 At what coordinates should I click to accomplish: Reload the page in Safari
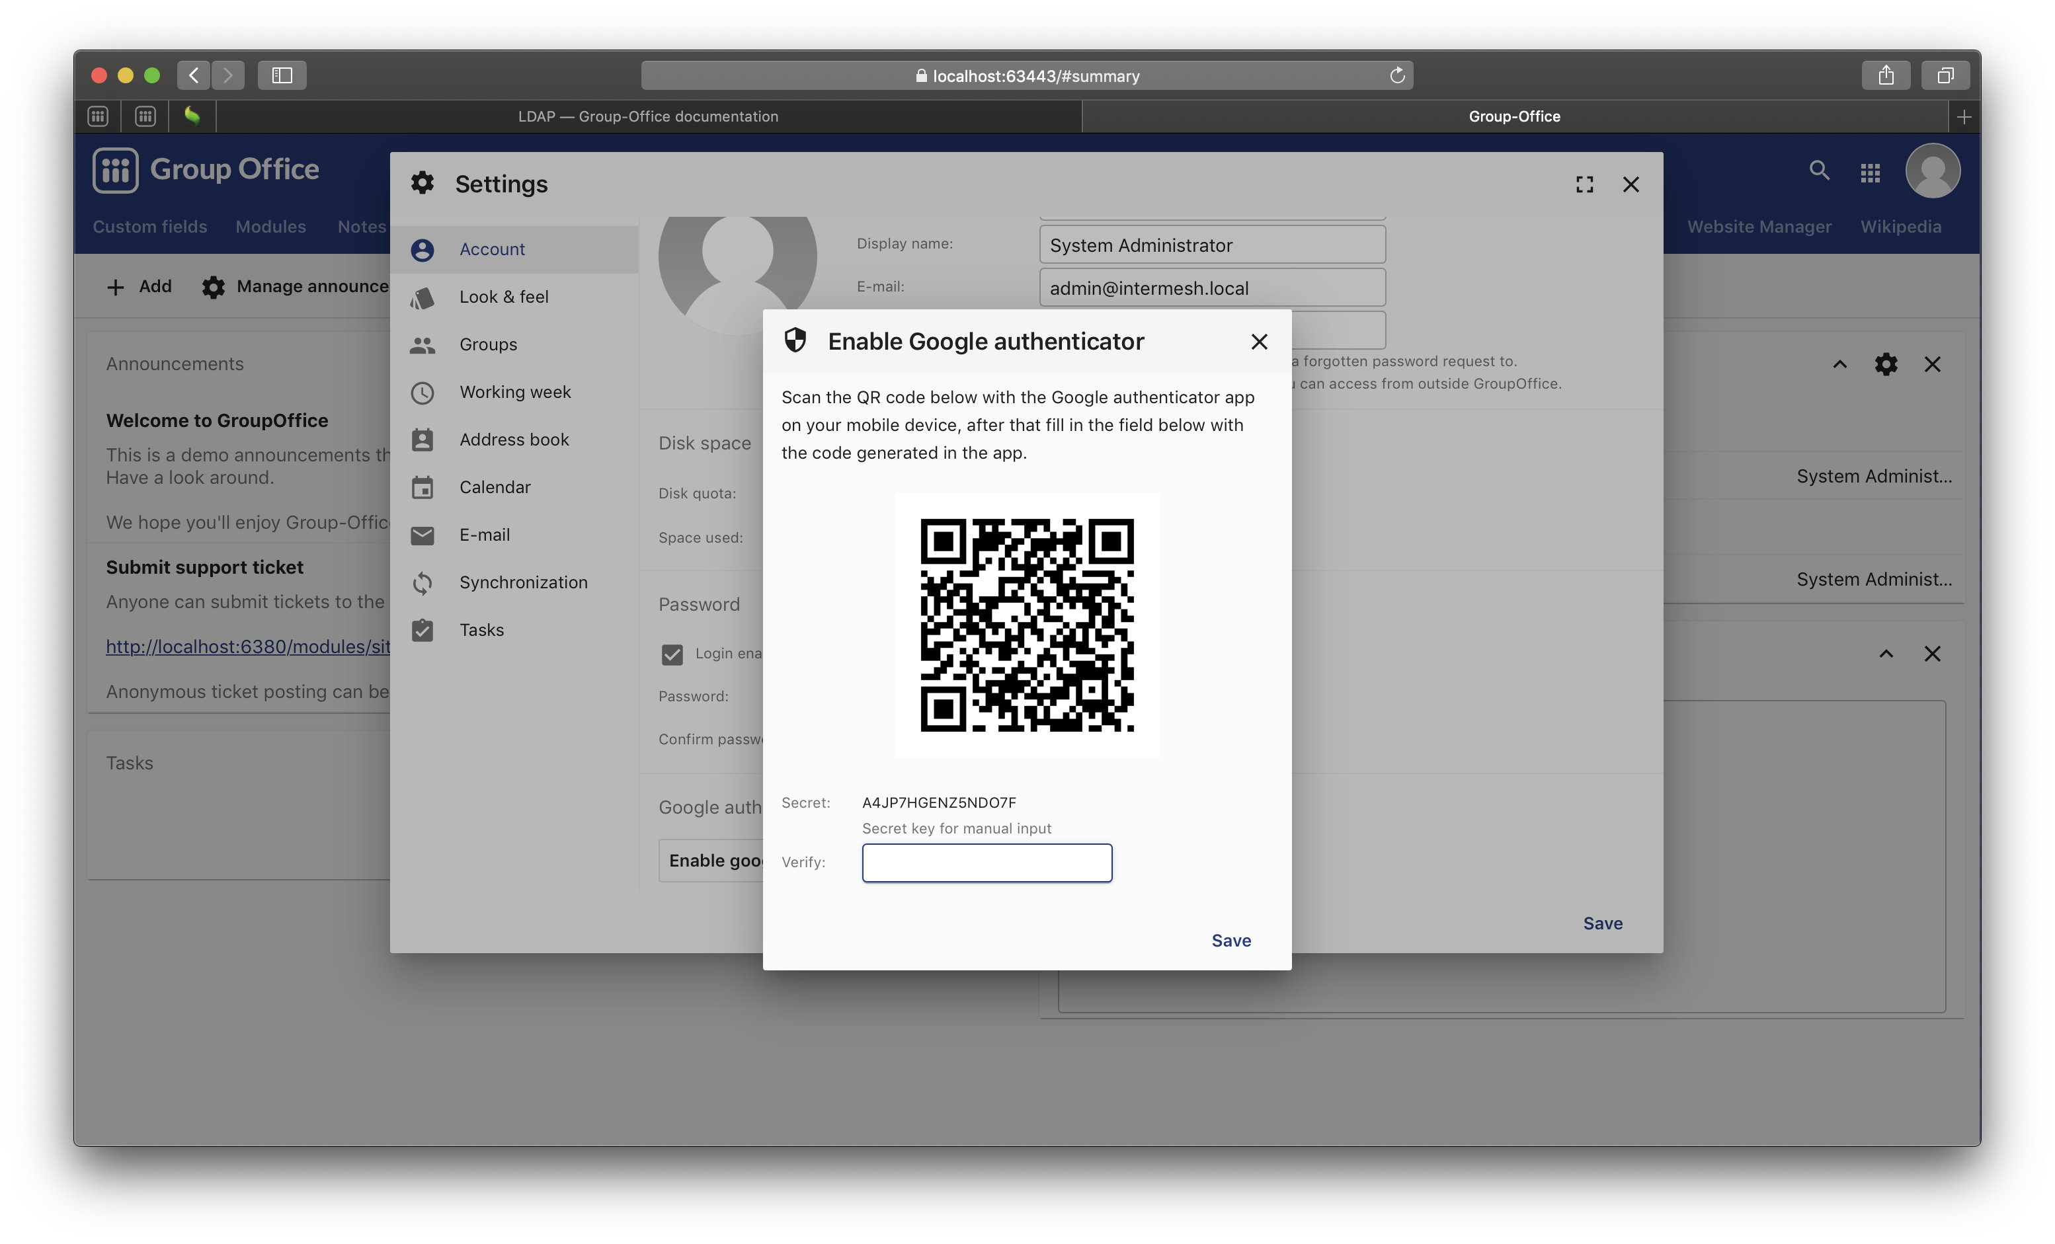pos(1397,75)
